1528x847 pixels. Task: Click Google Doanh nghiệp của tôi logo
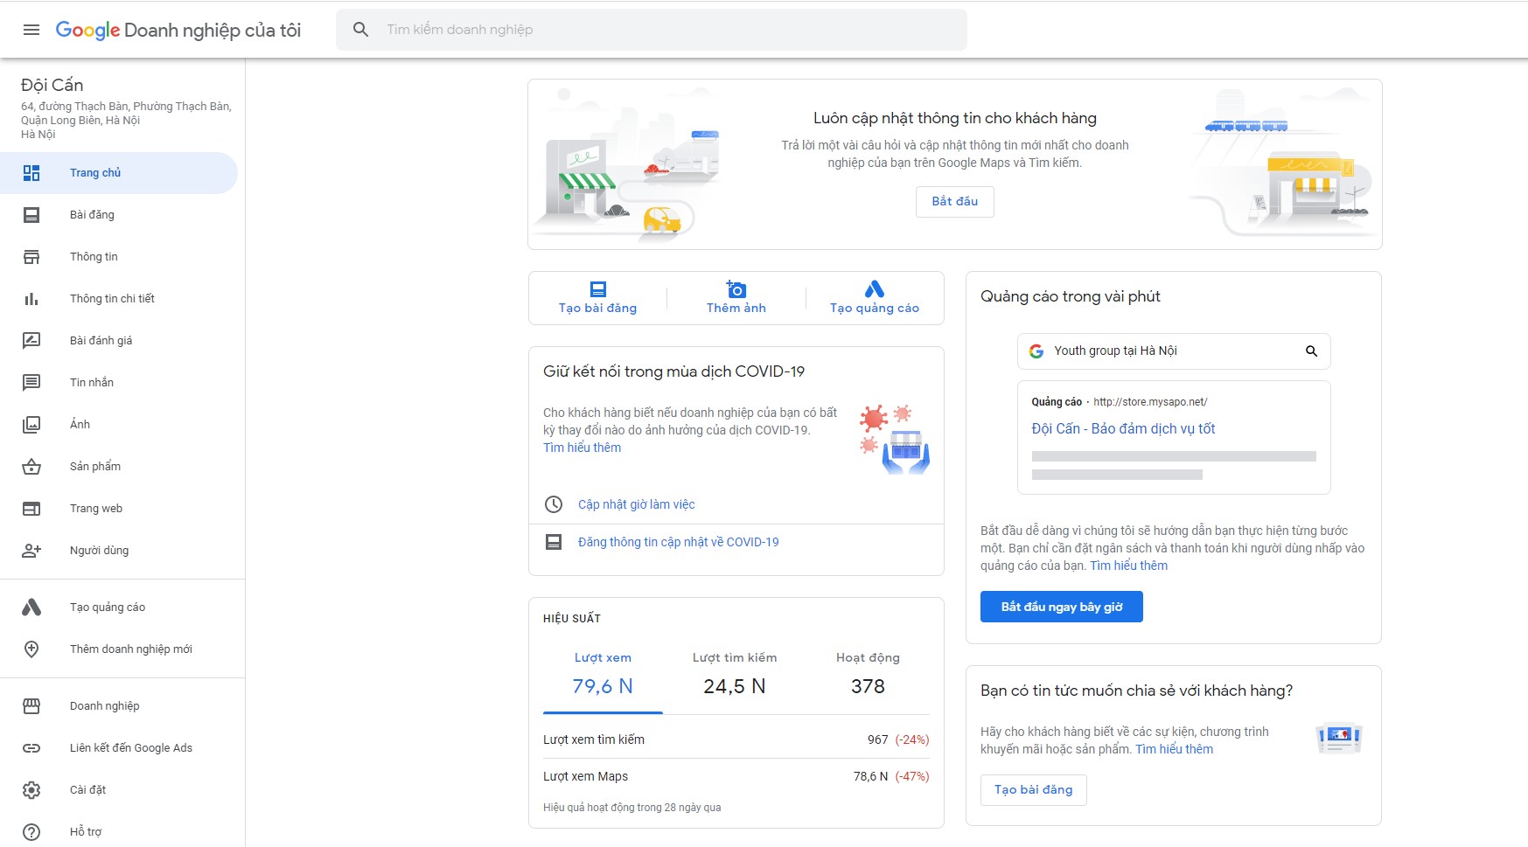(178, 30)
